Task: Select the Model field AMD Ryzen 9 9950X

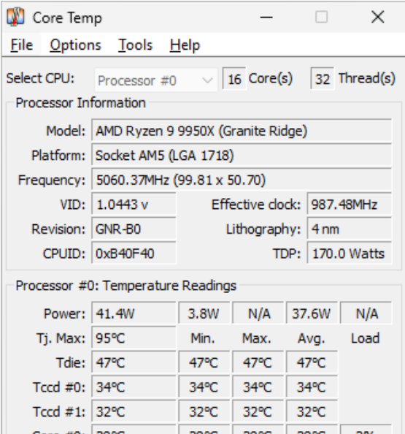Action: (242, 131)
